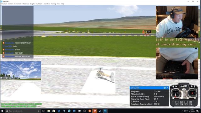Open the Help menu
201x113 pixels.
click(x=63, y=4)
